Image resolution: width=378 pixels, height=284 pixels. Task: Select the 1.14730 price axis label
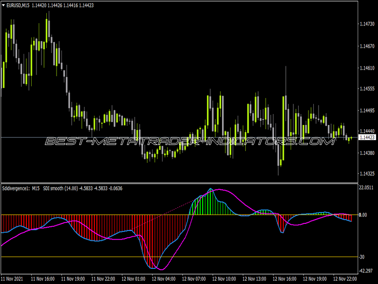[x=367, y=24]
